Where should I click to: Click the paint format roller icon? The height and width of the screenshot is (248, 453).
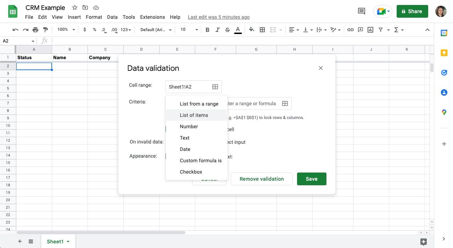point(45,30)
